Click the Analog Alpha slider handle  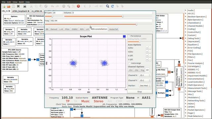pyautogui.click(x=139, y=42)
